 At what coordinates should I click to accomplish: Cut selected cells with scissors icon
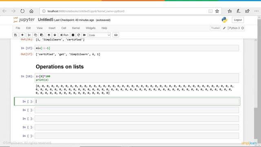[x=29, y=35]
